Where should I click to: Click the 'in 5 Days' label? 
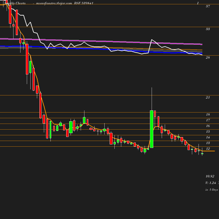(212, 190)
